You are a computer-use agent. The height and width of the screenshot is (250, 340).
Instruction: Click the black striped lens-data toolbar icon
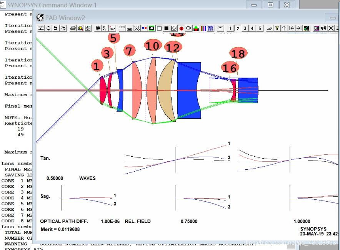tap(98, 28)
